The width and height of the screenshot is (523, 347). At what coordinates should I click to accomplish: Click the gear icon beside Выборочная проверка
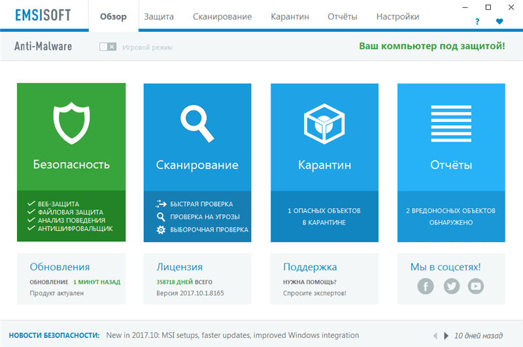161,230
